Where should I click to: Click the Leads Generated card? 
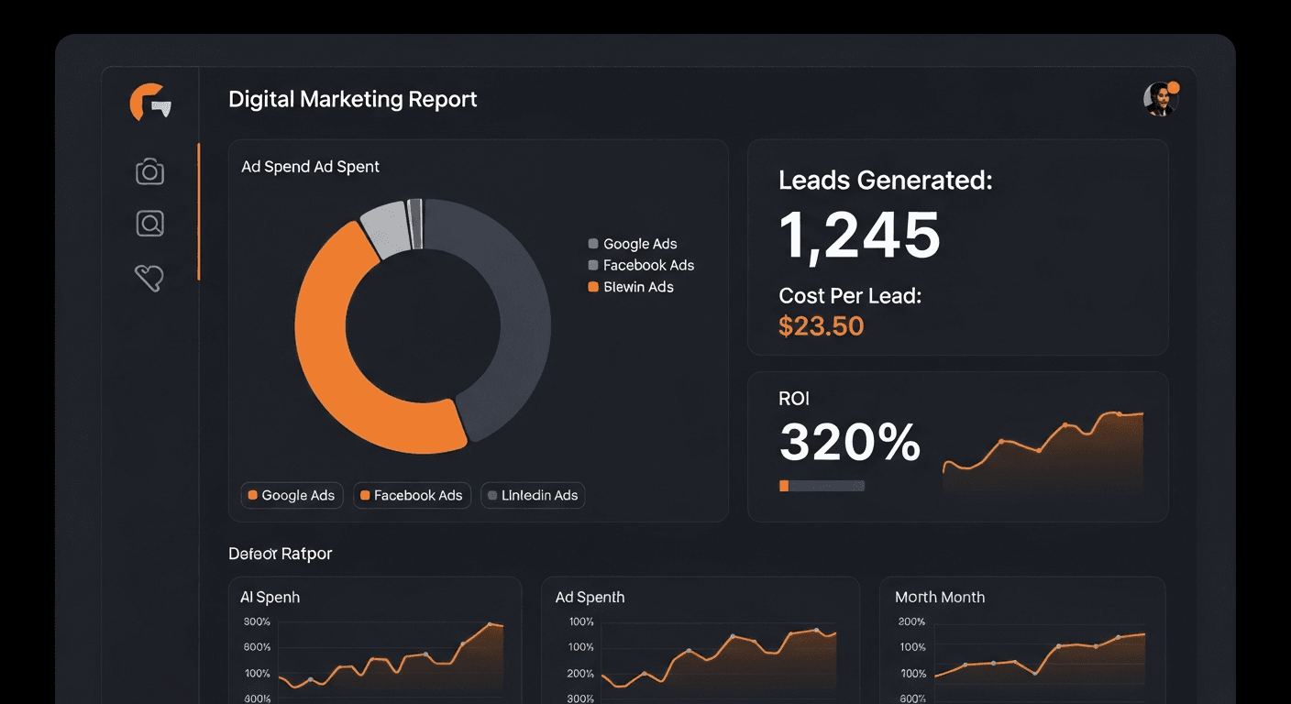[x=958, y=247]
